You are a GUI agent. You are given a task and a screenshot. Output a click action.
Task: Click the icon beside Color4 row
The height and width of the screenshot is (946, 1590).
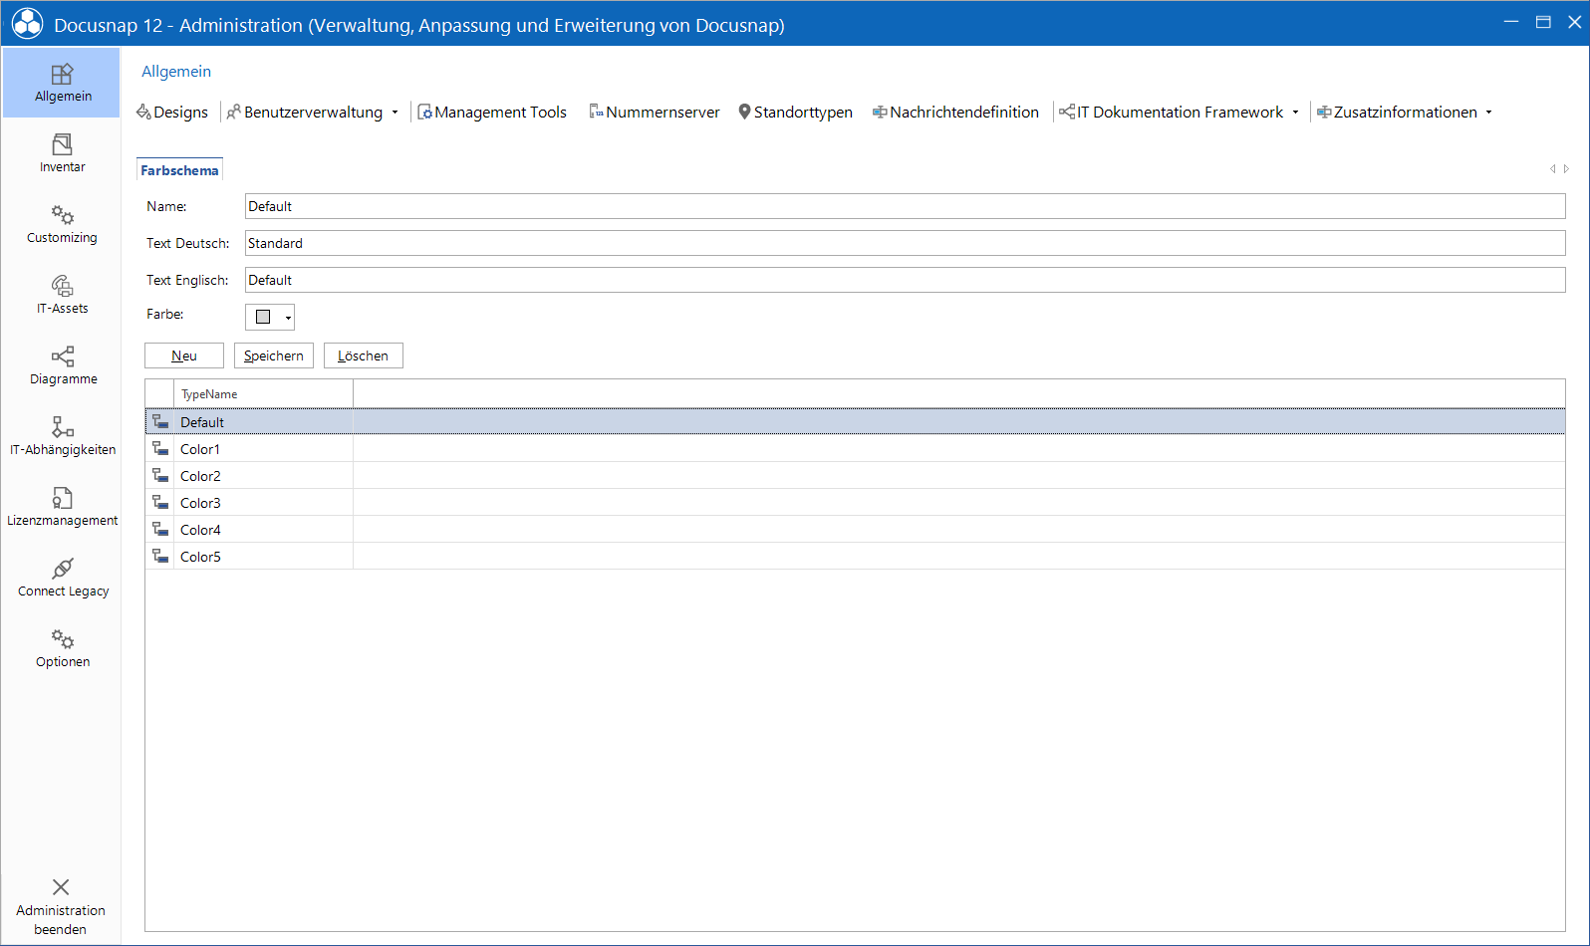160,529
